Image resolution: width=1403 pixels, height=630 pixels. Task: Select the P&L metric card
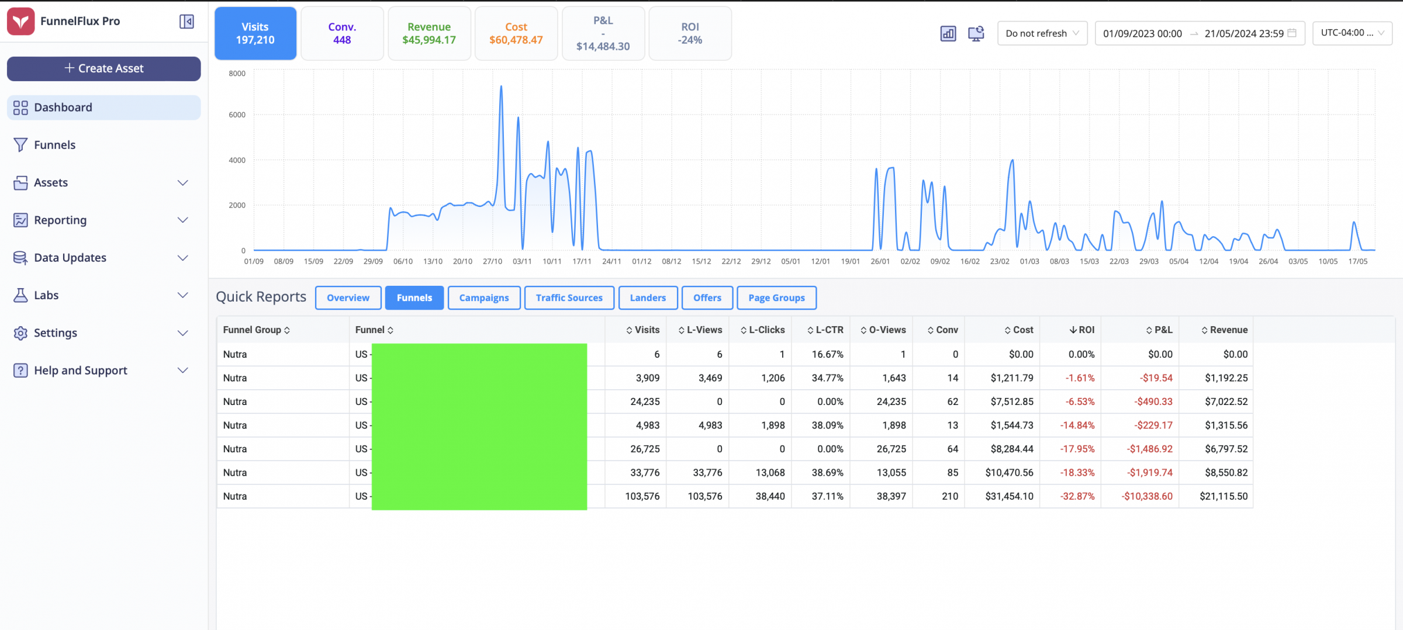(x=603, y=33)
